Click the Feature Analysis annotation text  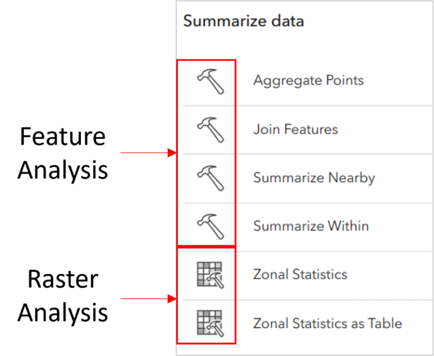tap(63, 153)
